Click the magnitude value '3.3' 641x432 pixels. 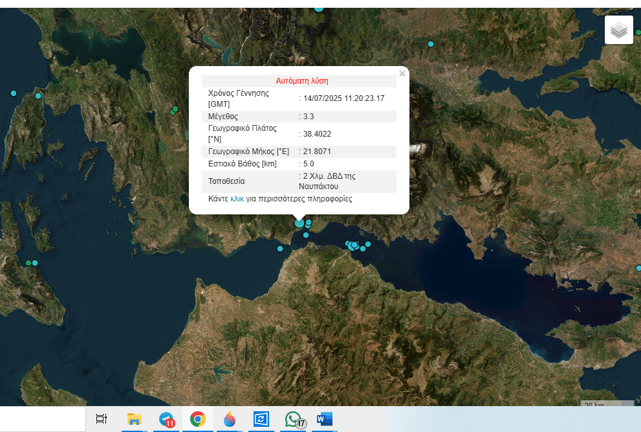click(309, 117)
